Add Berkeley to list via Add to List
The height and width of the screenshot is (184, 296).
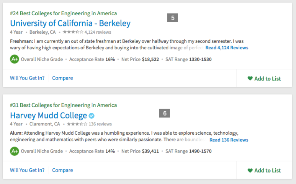point(264,78)
